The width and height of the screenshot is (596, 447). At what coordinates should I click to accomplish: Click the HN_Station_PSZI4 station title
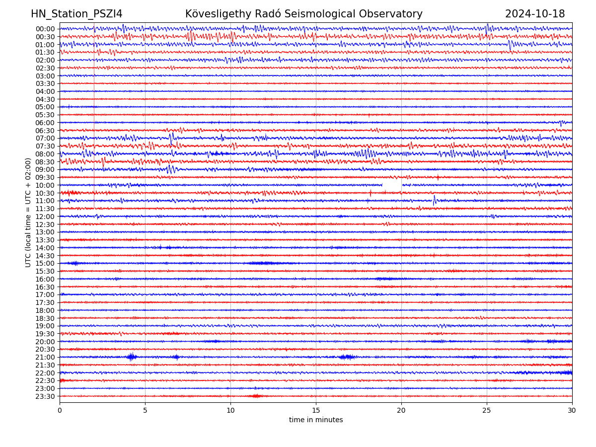[76, 14]
